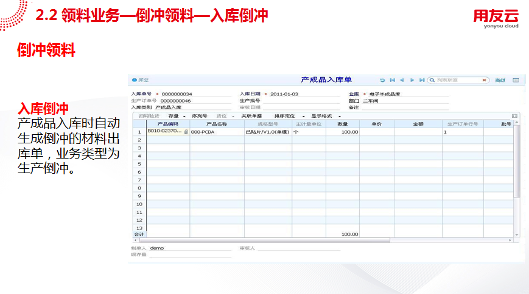529x294 pixels.
Task: Click the vertical scrollbar of the grid
Action: click(516, 162)
